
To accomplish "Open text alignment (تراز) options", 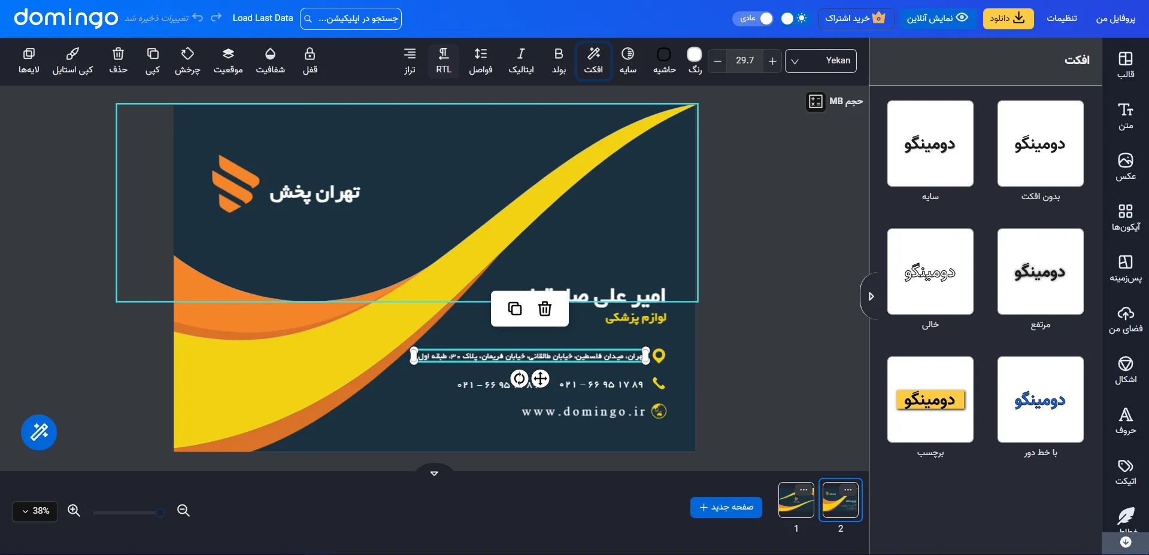I will pyautogui.click(x=410, y=61).
